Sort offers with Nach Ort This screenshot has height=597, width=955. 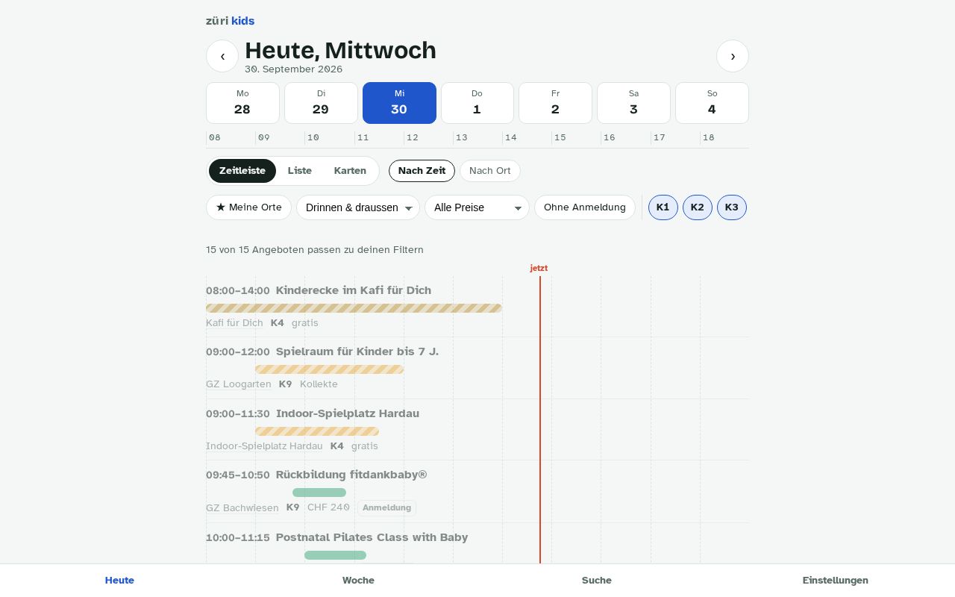[x=490, y=171]
